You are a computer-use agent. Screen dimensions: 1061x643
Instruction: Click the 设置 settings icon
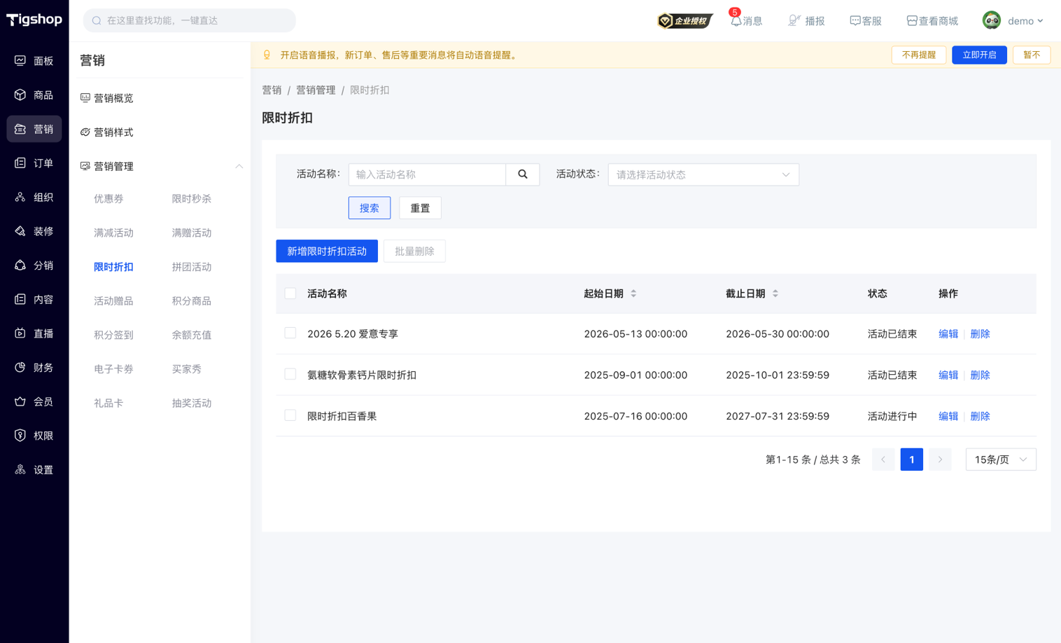pyautogui.click(x=20, y=469)
